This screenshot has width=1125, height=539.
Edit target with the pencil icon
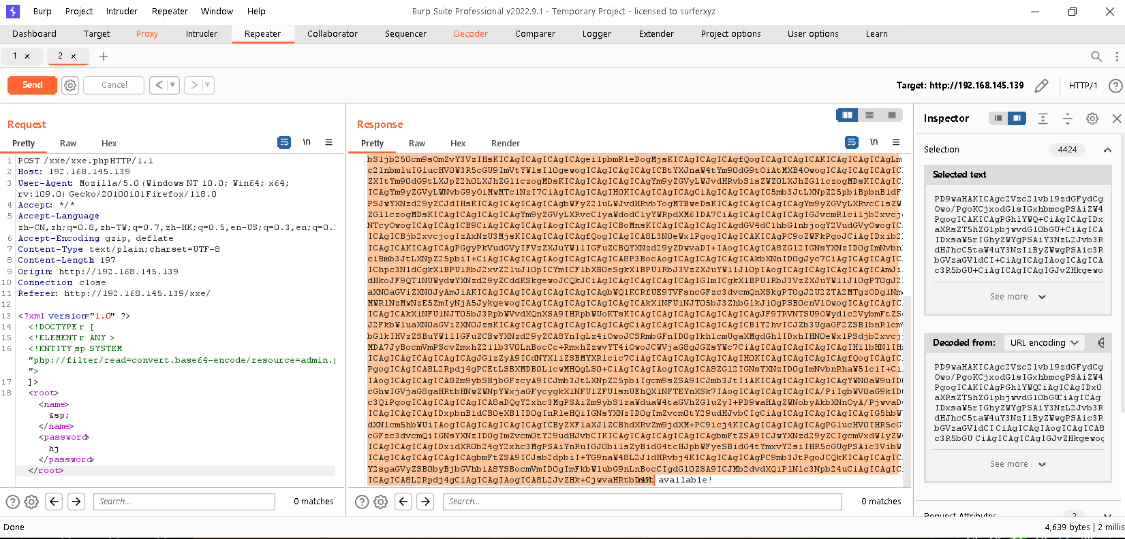tap(1041, 86)
